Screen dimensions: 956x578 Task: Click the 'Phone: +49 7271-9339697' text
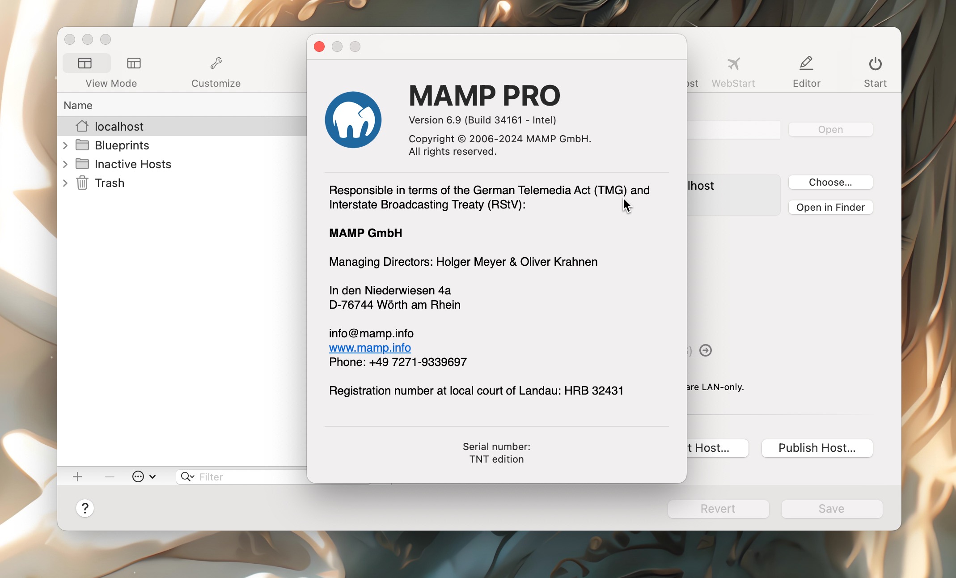(398, 362)
